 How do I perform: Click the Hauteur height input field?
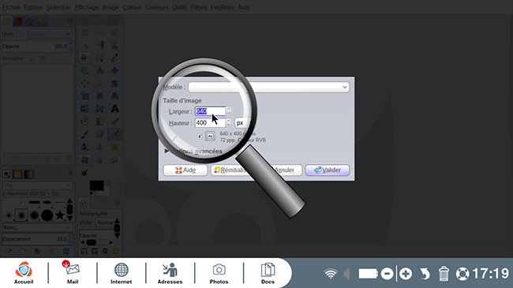click(210, 123)
